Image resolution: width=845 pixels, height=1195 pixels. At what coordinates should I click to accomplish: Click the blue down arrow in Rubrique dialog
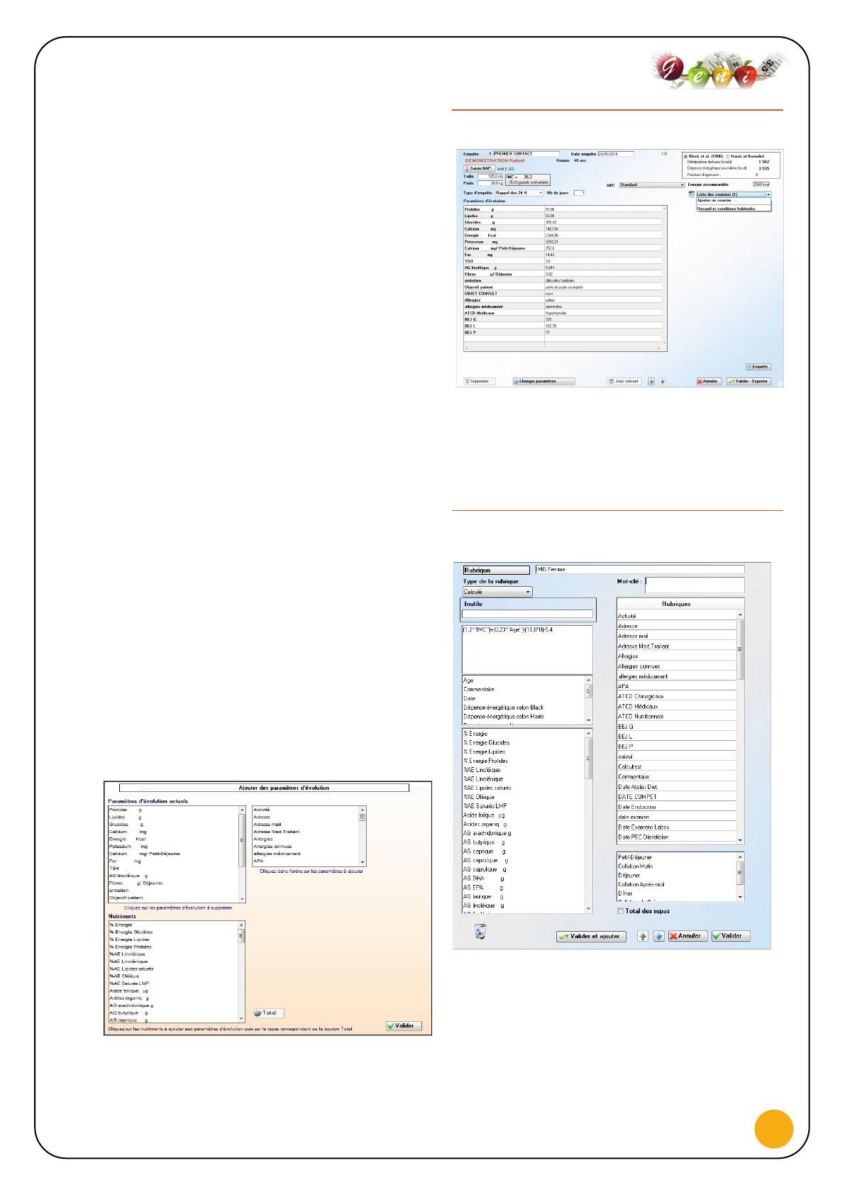(658, 936)
